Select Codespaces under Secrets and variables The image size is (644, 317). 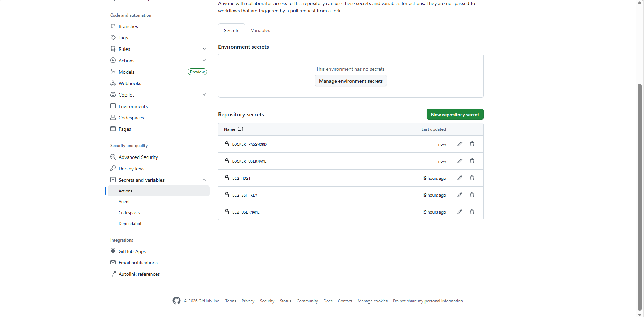159,212
